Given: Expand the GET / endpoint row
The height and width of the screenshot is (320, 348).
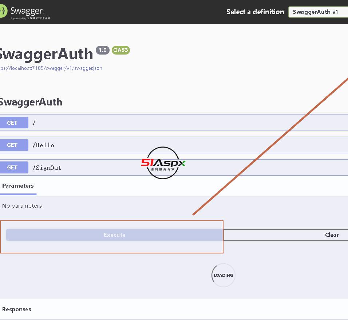Looking at the screenshot, I should pos(174,123).
